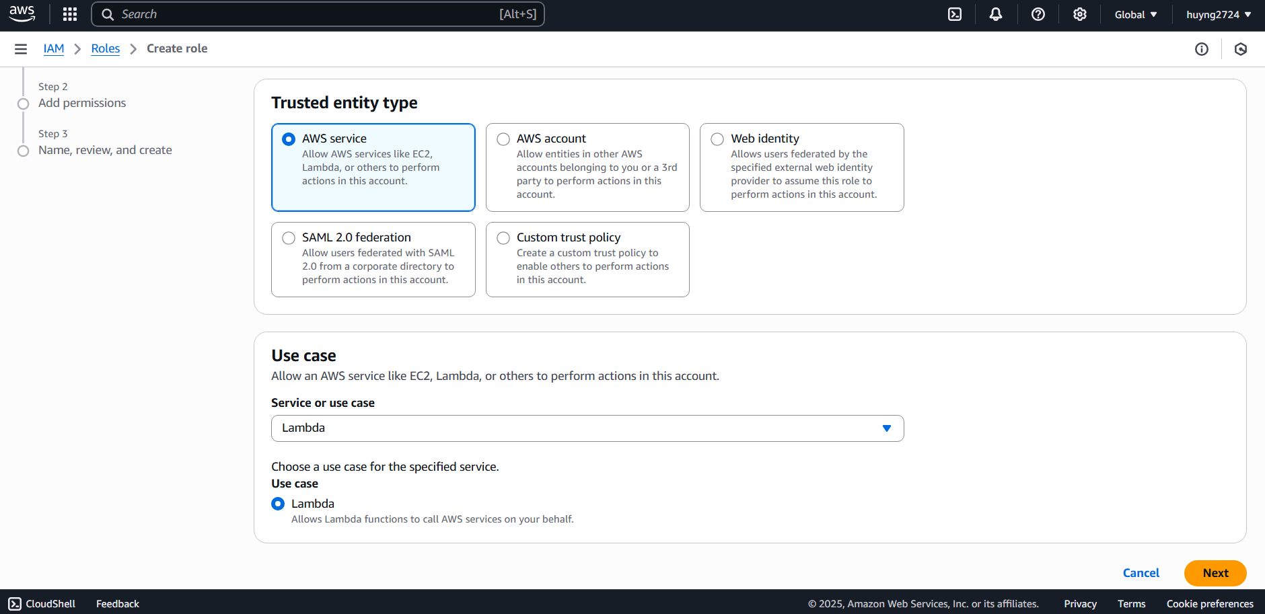
Task: Open the Global region dropdown
Action: tap(1136, 14)
